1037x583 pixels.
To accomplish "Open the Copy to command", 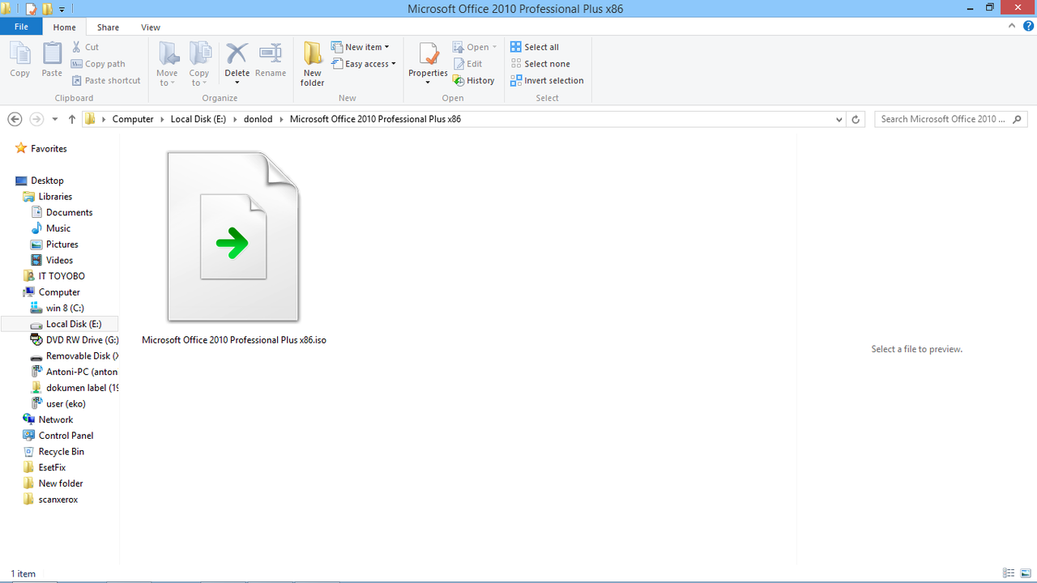I will click(199, 64).
